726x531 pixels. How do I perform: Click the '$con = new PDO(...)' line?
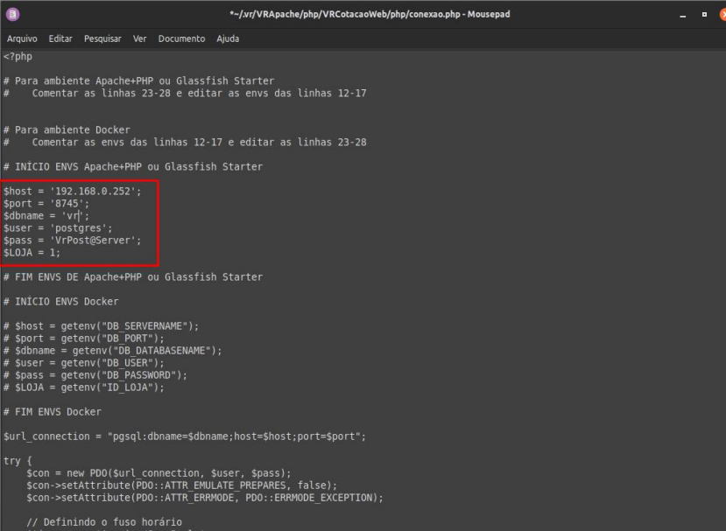(159, 473)
